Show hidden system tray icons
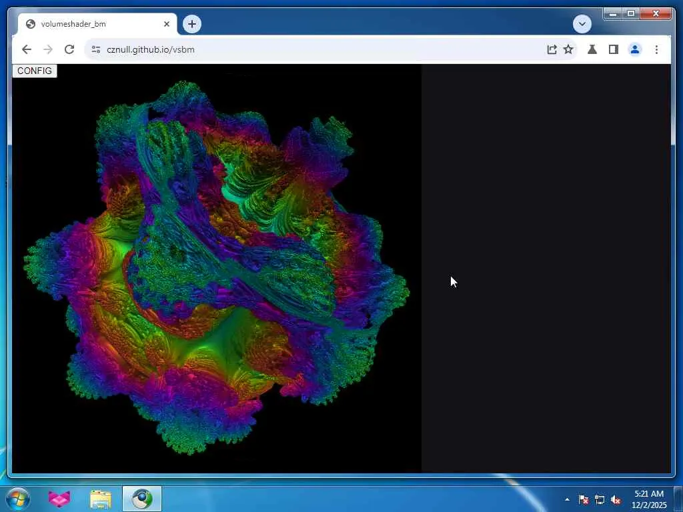The height and width of the screenshot is (512, 683). [x=567, y=499]
